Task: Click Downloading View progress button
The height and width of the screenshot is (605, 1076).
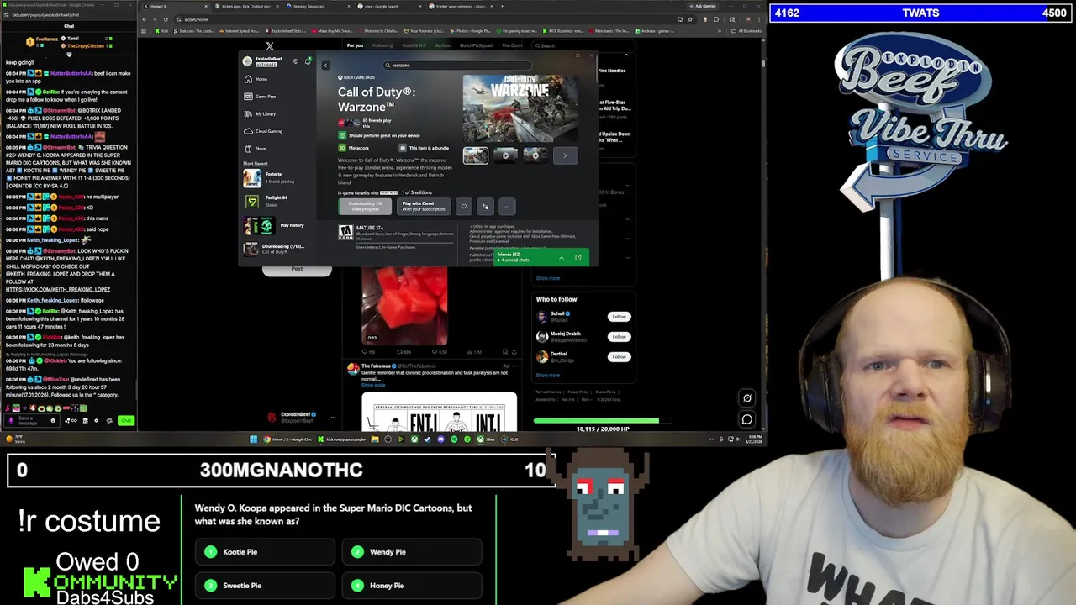Action: click(366, 206)
